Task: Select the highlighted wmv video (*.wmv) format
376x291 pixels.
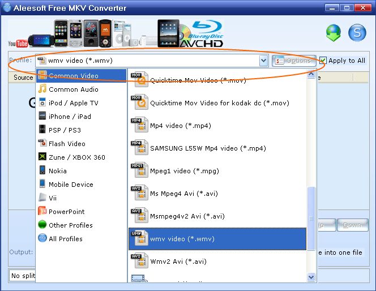Action: pos(217,239)
